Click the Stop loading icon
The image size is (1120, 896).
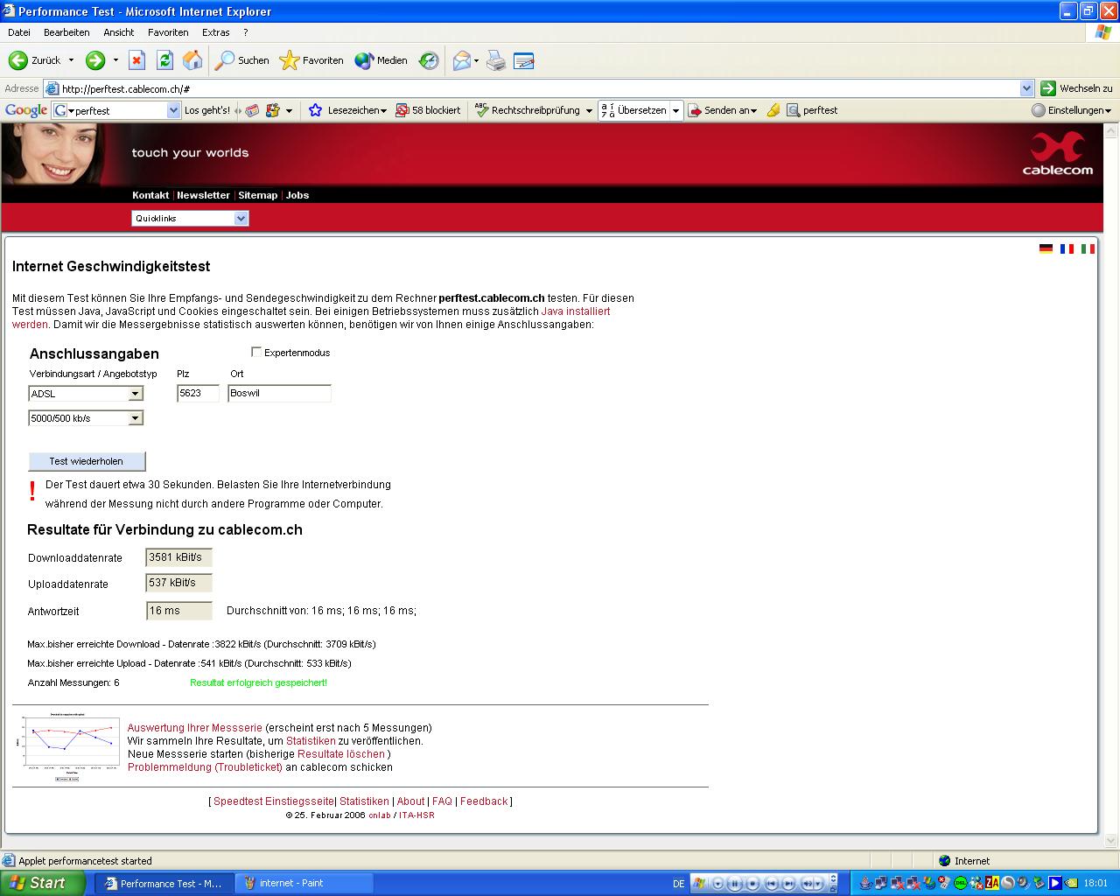[136, 60]
